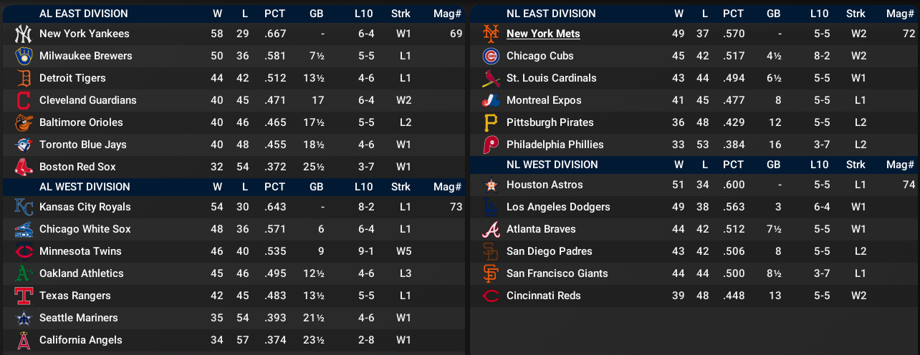Screen dimensions: 920x355
Task: Select the Los Angeles Dodgers team name
Action: [558, 207]
